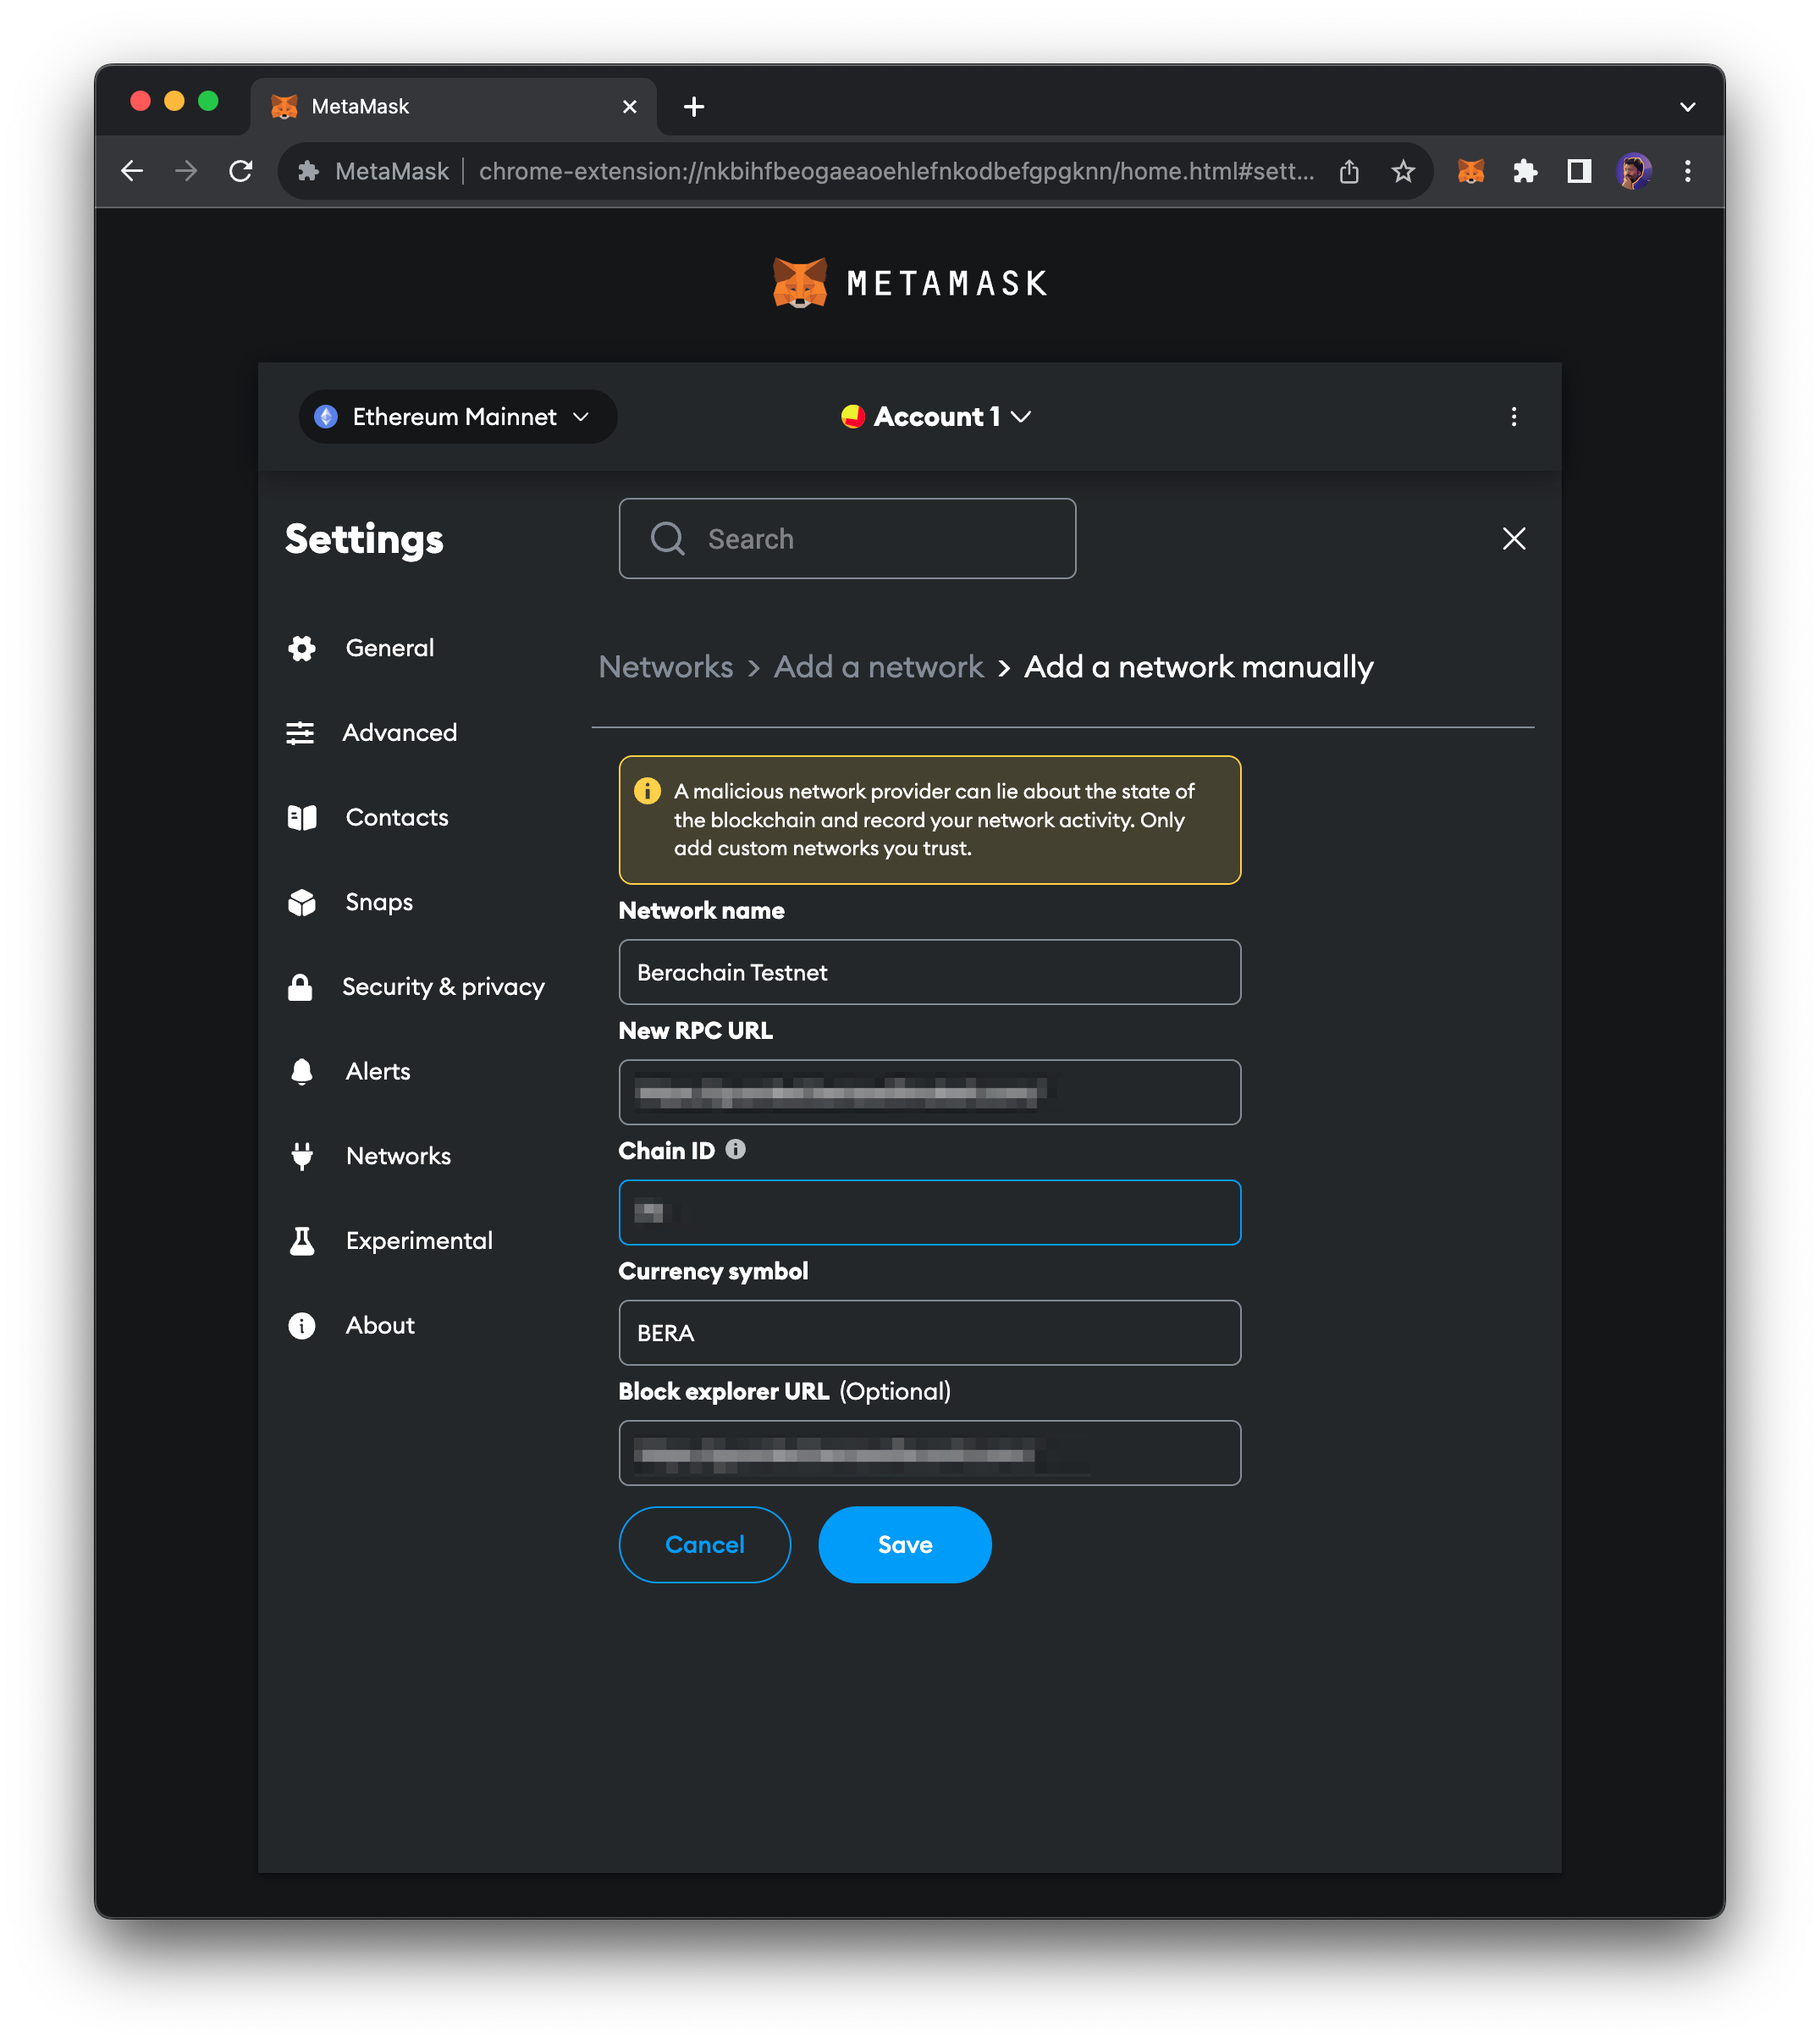Open the Experimental flask section
1820x2044 pixels.
(x=418, y=1240)
